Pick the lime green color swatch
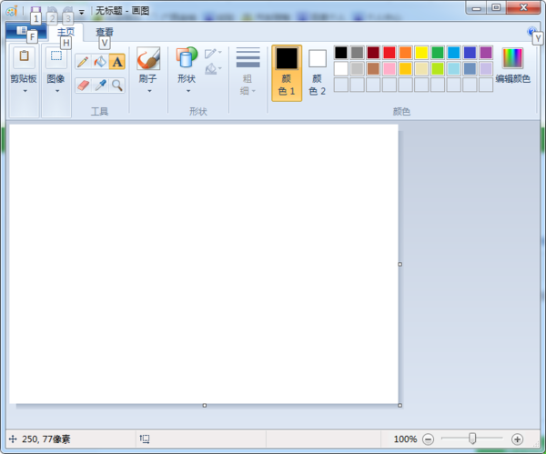 438,69
